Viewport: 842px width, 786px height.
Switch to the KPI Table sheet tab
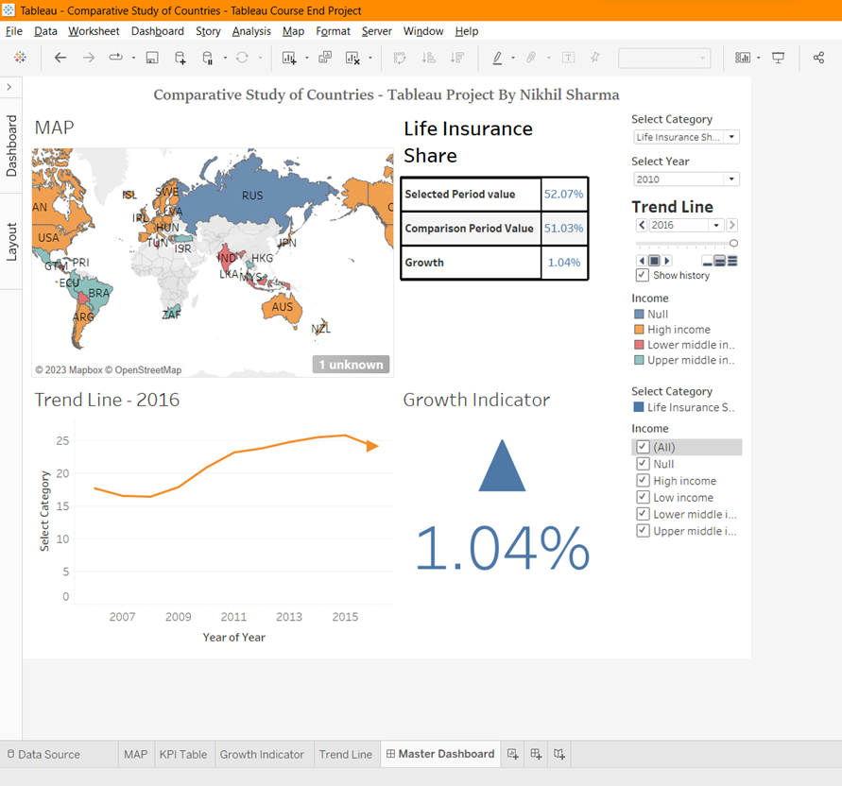pyautogui.click(x=183, y=754)
